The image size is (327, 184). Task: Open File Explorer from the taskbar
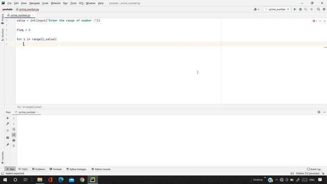click(x=40, y=180)
